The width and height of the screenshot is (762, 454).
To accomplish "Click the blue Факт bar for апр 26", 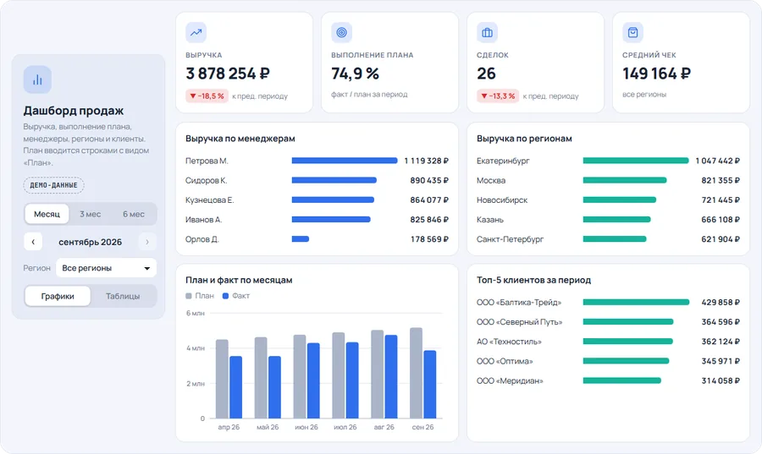I will (x=235, y=387).
